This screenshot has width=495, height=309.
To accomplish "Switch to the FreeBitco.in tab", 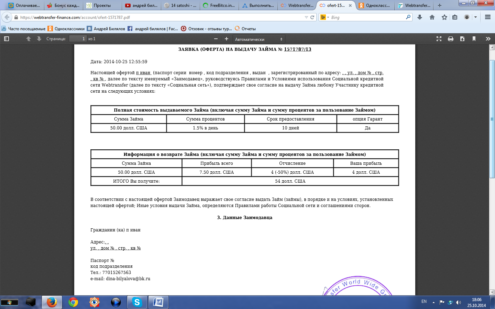I will [x=220, y=5].
